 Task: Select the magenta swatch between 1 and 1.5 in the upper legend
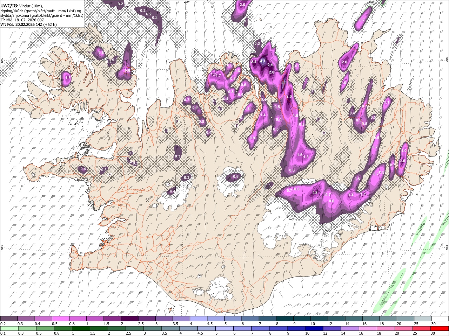click(x=95, y=319)
